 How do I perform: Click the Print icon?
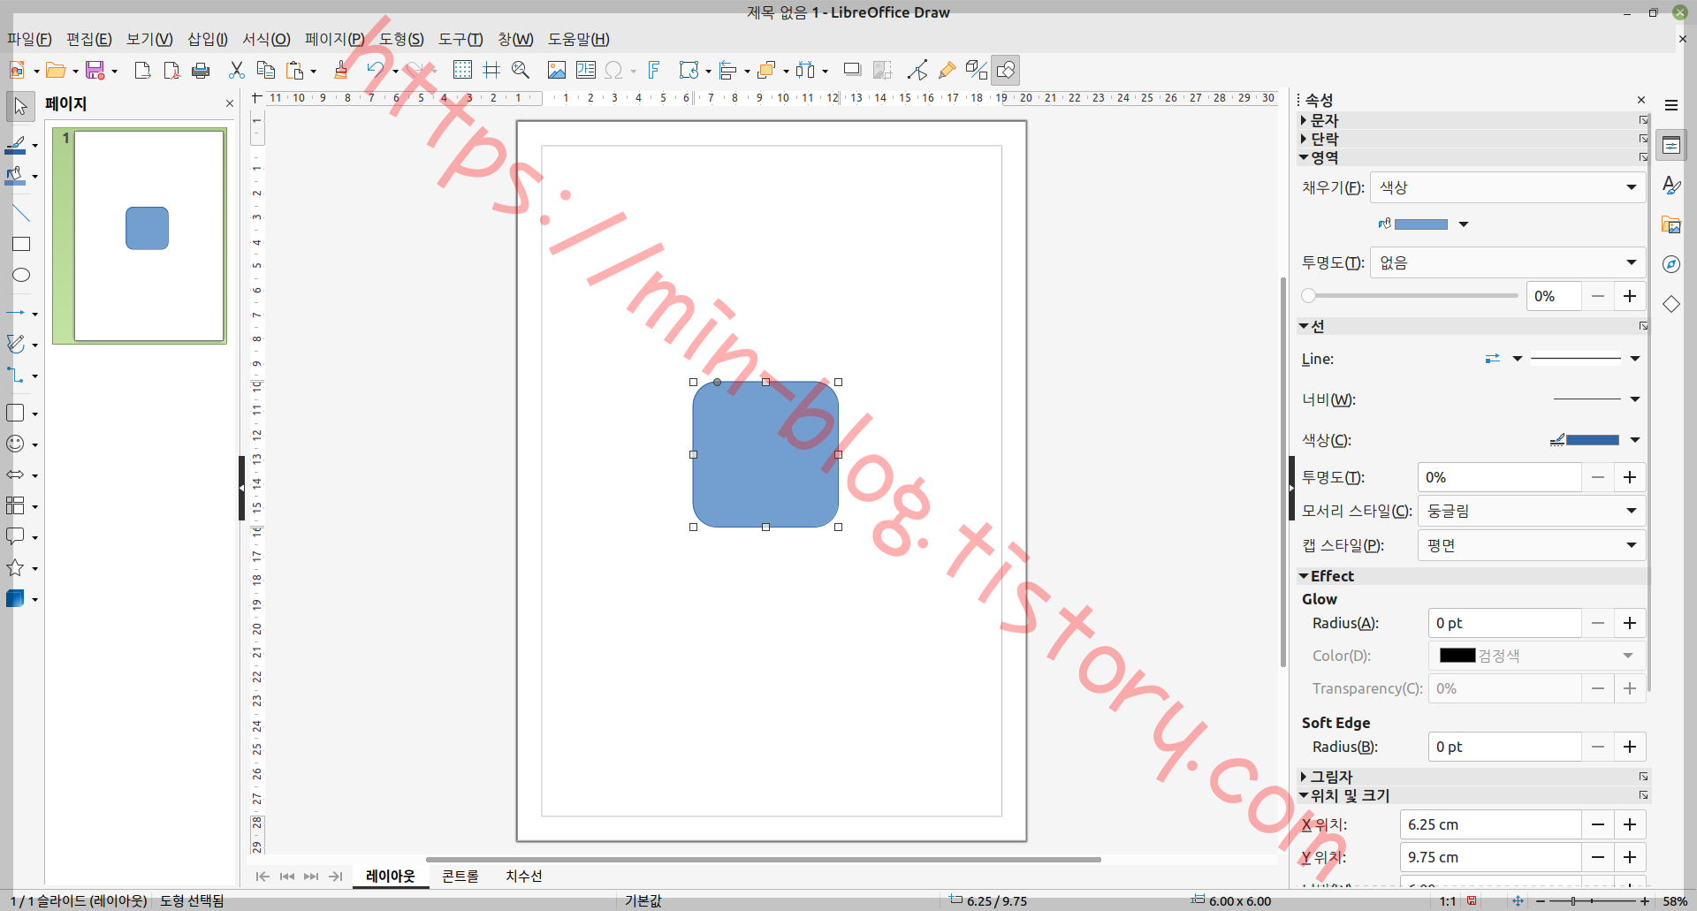pos(201,70)
